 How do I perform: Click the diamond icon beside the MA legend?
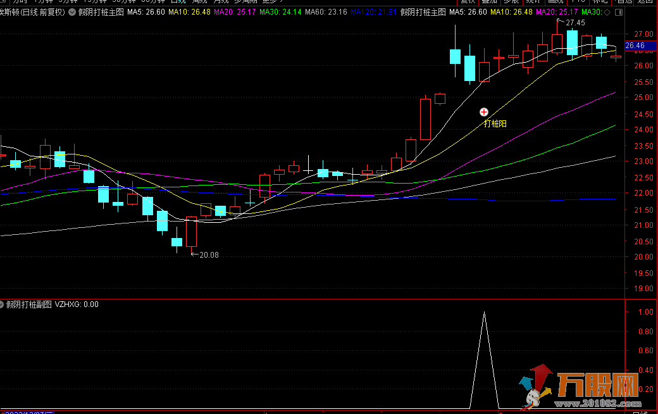pos(607,12)
